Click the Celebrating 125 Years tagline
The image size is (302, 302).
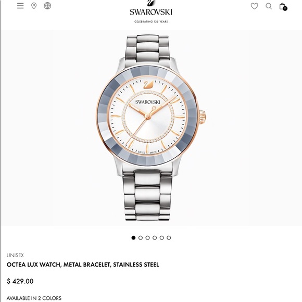click(151, 21)
